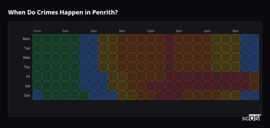Click the '9pm' column header

click(x=236, y=31)
